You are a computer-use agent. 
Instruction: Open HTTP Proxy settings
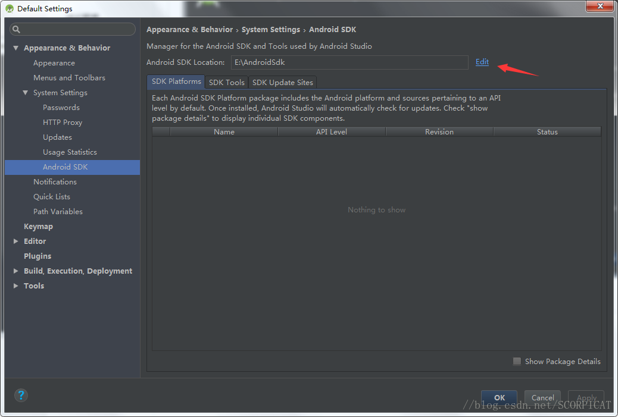point(63,123)
